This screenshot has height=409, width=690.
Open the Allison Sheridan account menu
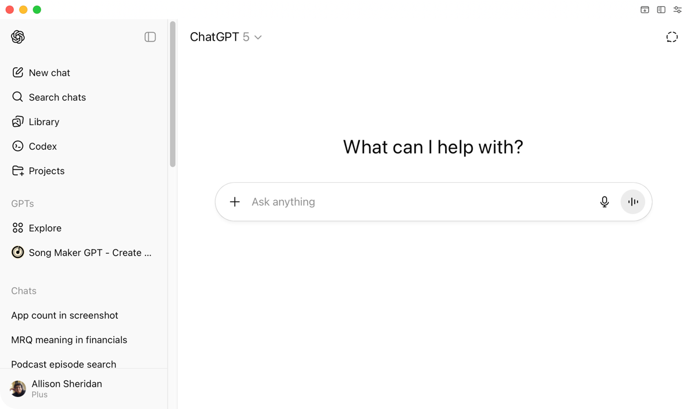(67, 389)
